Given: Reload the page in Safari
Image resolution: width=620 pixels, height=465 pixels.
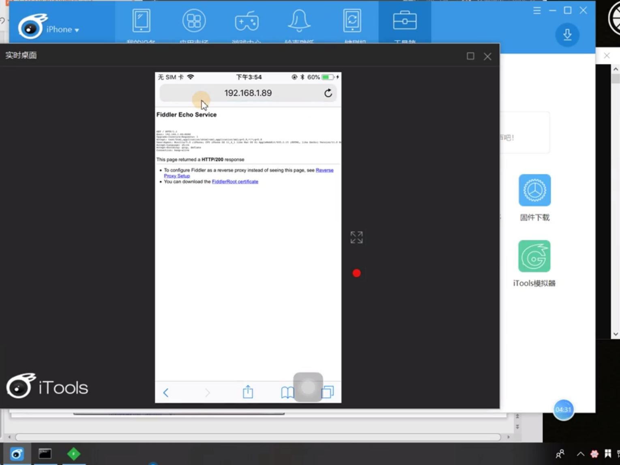Looking at the screenshot, I should click(x=328, y=93).
